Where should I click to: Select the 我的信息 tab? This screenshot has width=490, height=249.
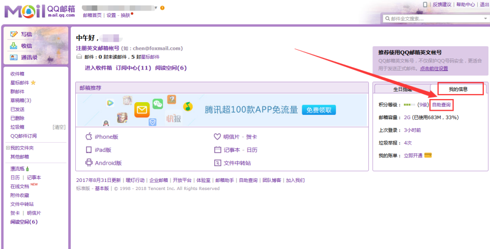[458, 89]
